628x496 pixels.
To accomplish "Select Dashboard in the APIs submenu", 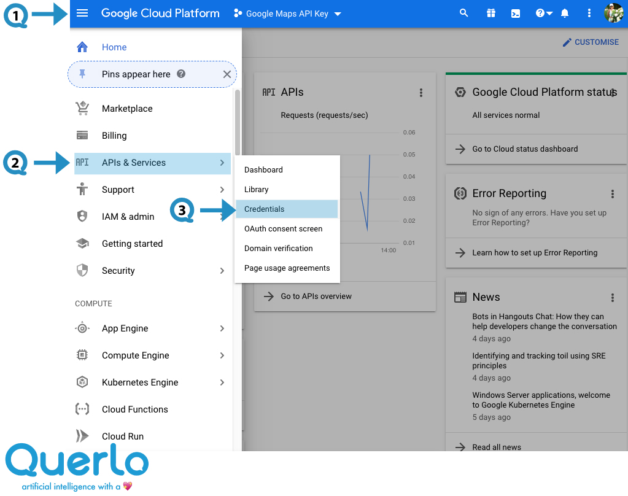I will tap(287, 169).
